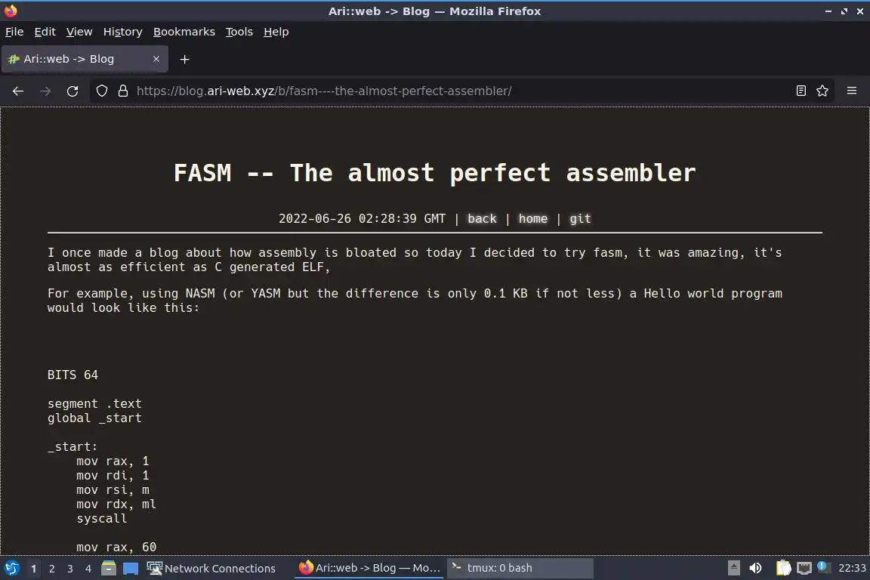Select the Ari::web -> Blog tab

(85, 59)
